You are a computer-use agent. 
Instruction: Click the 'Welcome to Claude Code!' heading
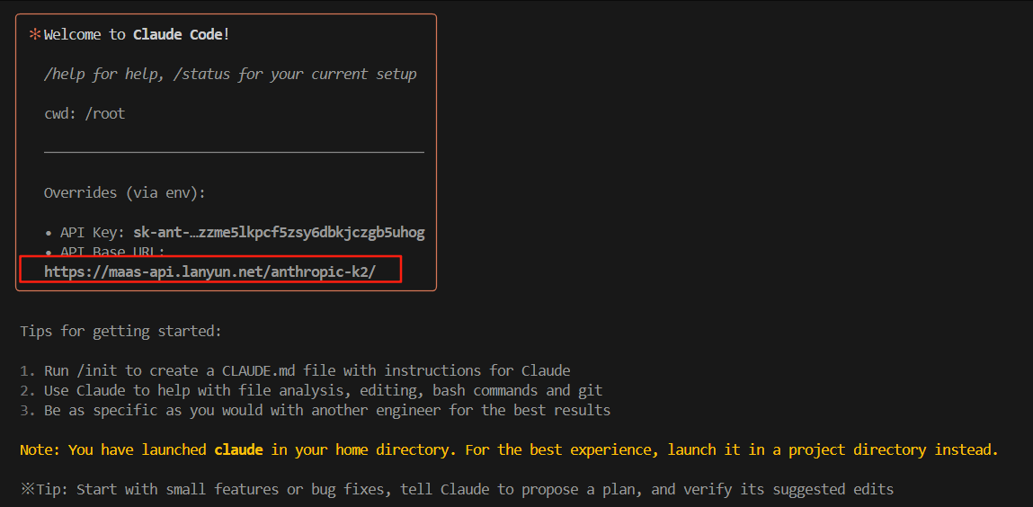137,34
